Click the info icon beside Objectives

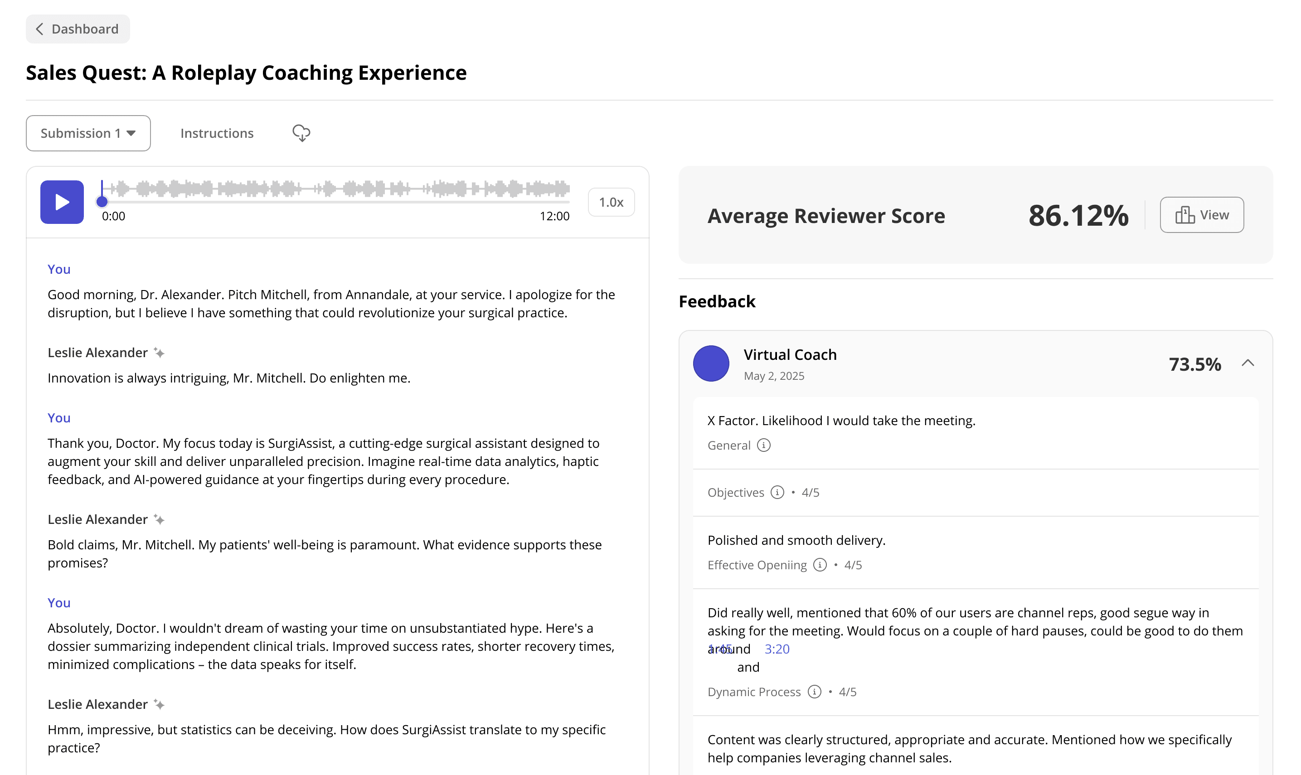coord(777,493)
